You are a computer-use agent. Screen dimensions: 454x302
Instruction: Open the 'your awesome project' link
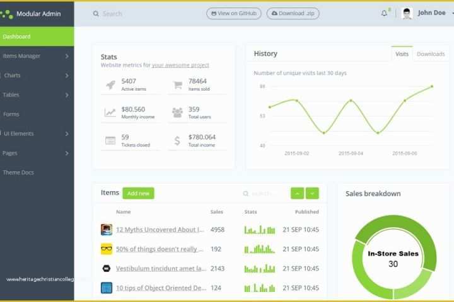(180, 65)
